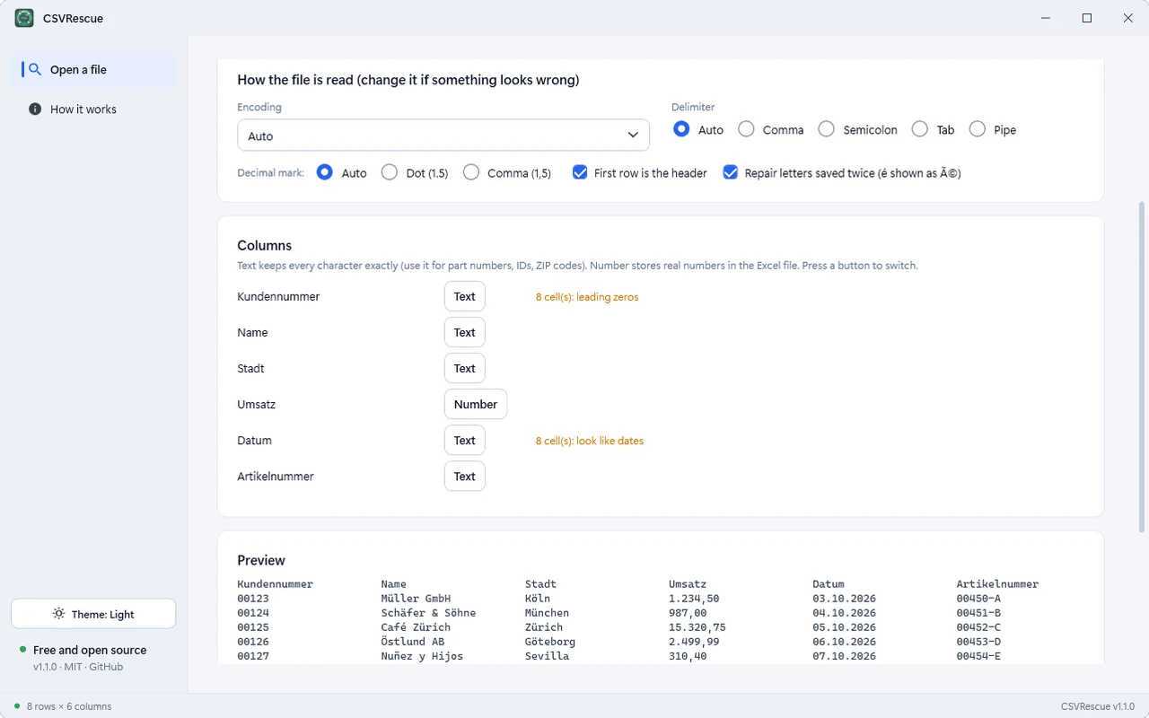
Task: Click the 8 rows × 6 columns status text
Action: pyautogui.click(x=69, y=706)
